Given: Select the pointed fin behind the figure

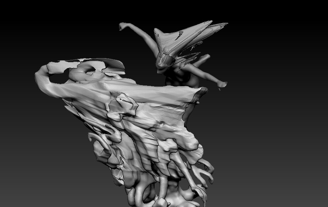Looking at the screenshot, I should (197, 57).
